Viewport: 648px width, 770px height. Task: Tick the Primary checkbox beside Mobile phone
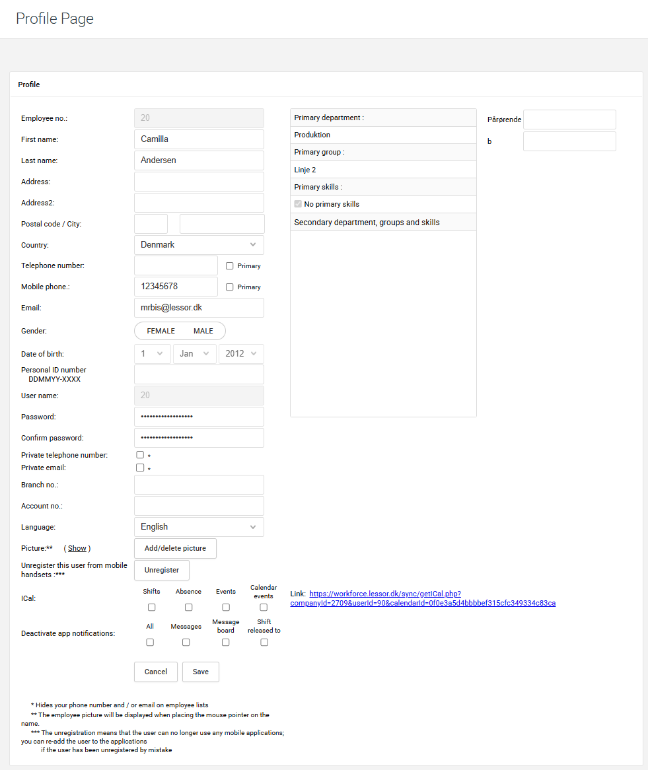click(x=229, y=287)
